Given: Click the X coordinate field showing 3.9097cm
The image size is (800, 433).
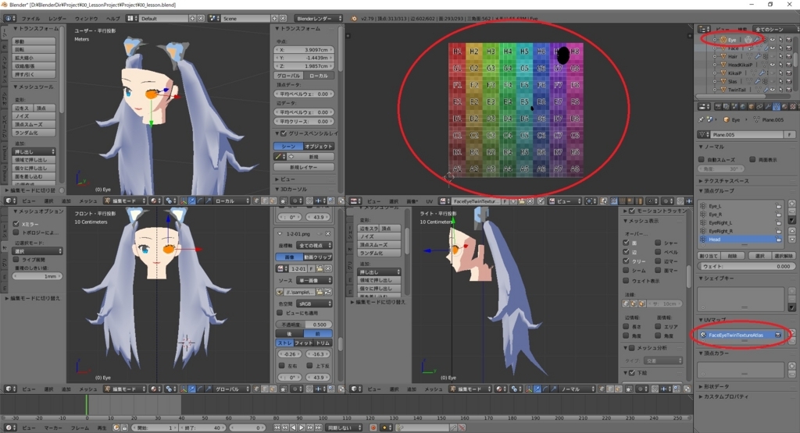Looking at the screenshot, I should coord(304,50).
